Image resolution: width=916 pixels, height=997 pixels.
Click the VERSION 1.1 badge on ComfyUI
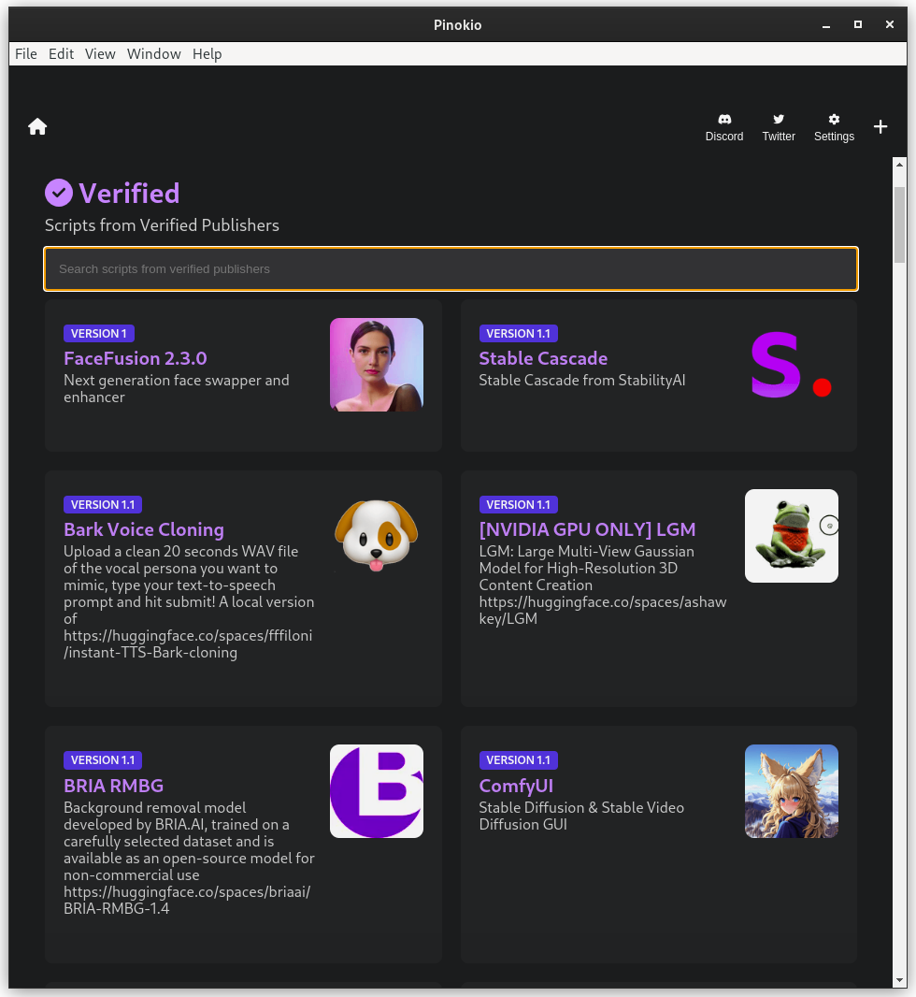point(519,760)
